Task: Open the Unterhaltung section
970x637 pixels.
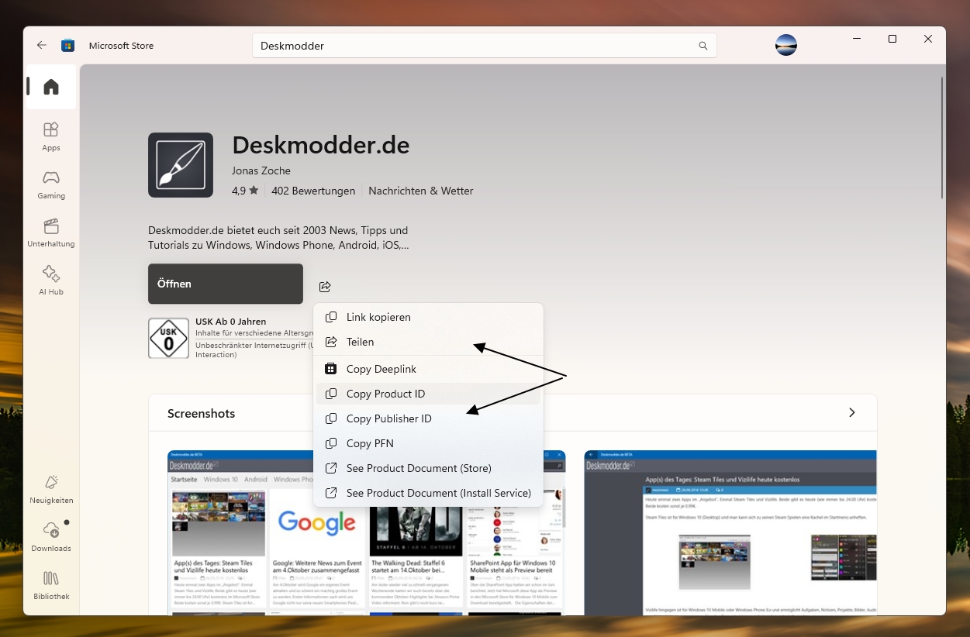Action: click(51, 232)
